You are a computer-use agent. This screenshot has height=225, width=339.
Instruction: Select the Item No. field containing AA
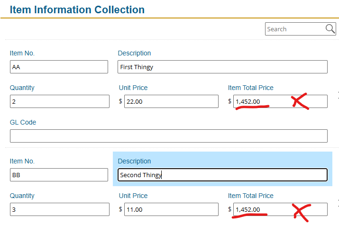59,67
